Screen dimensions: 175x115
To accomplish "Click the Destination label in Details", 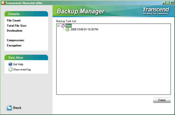I will (15, 31).
